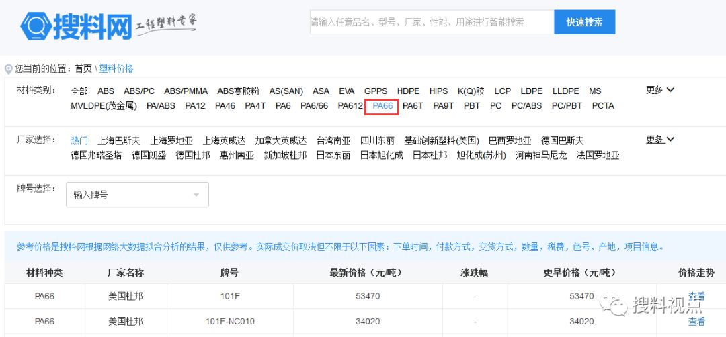This screenshot has height=337, width=726.
Task: Select material category ABS/PC
Action: click(x=139, y=91)
